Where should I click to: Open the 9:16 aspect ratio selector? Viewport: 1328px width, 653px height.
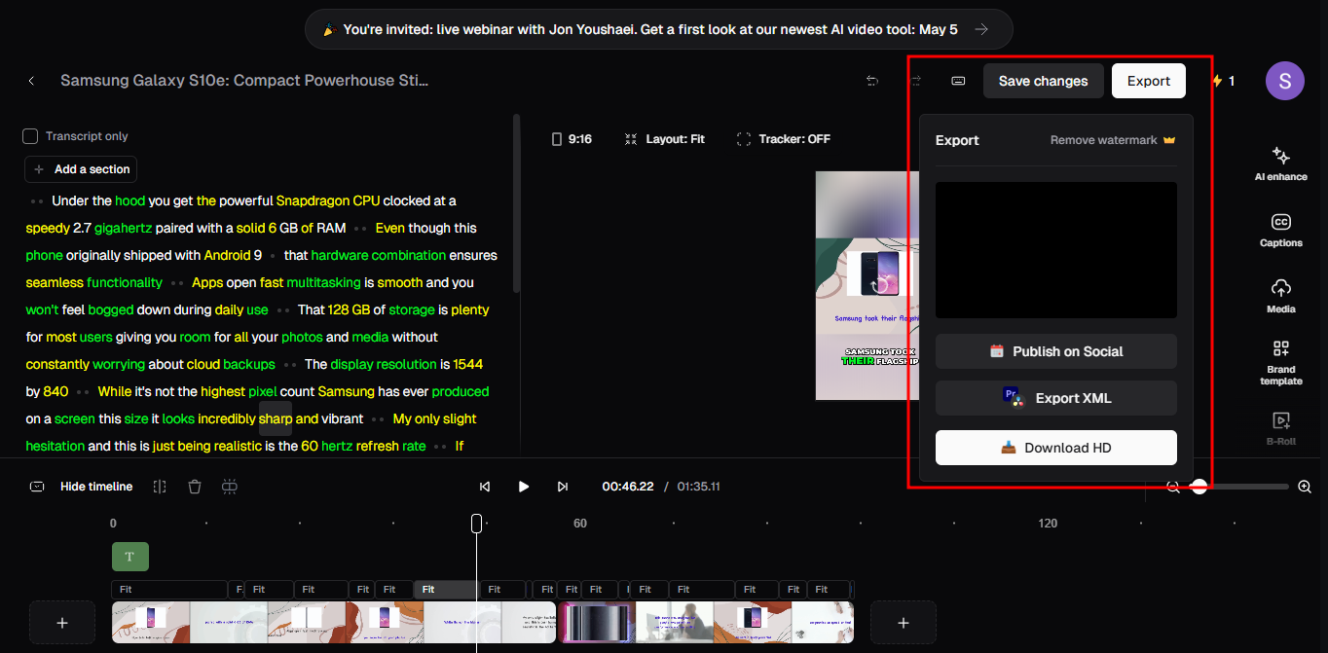[572, 139]
